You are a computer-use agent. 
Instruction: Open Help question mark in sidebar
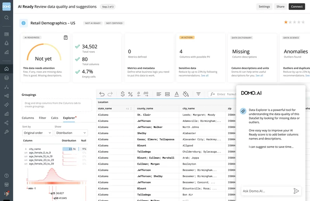7,175
